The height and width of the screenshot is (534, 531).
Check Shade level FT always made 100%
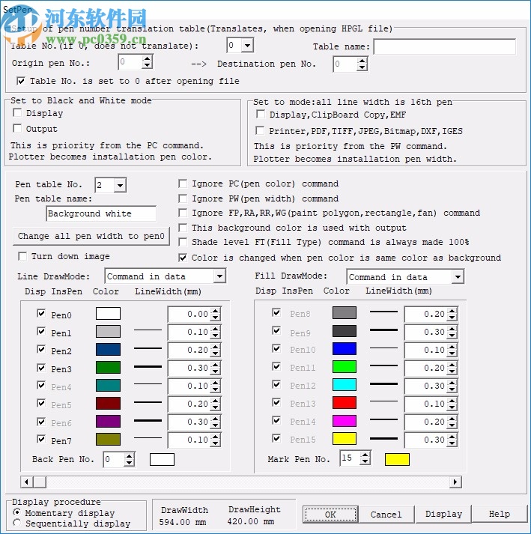pyautogui.click(x=183, y=242)
